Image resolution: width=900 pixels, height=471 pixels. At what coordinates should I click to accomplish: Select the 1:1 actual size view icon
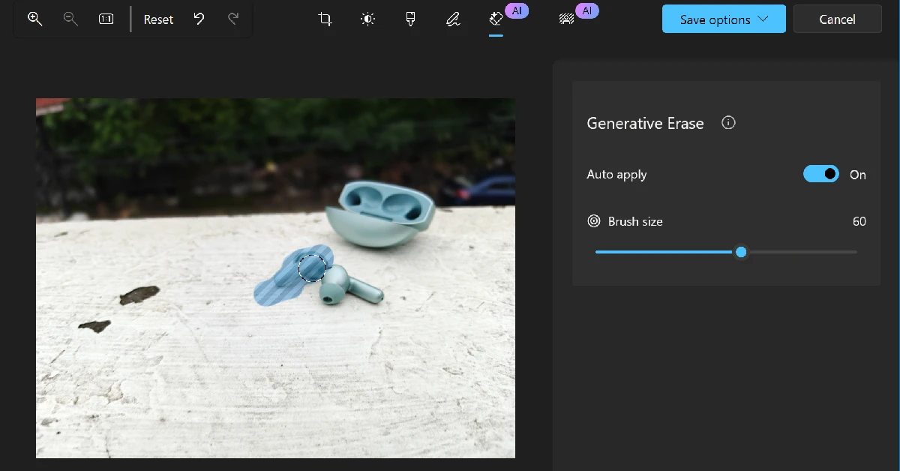(106, 19)
